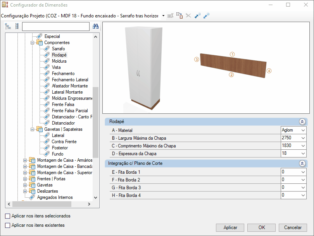Expand the Frentes | Portas tree folder

[25, 179]
